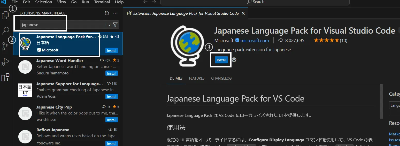Go forward using navigation arrow
400x146 pixels.
pos(154,2)
